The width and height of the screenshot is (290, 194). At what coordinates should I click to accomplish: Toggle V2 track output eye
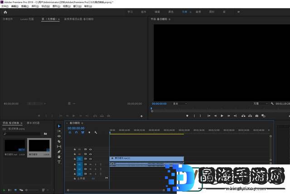click(91, 154)
